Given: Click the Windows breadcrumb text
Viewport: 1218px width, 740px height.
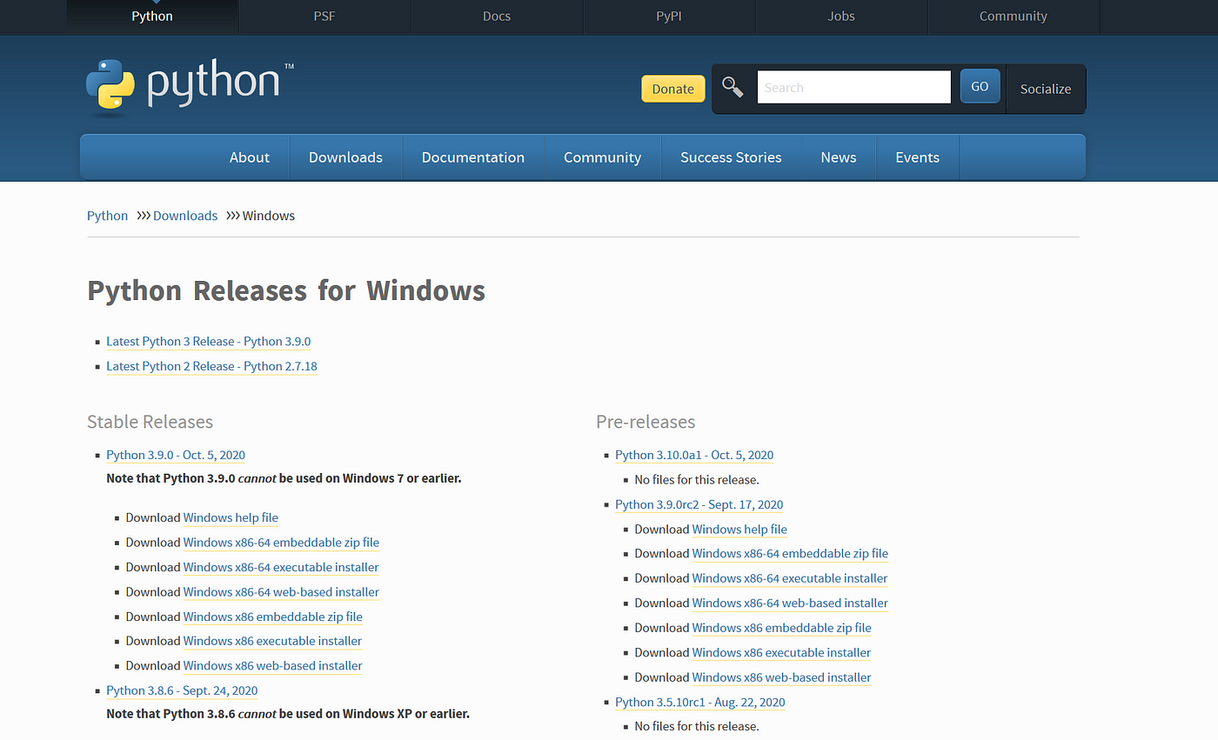Looking at the screenshot, I should (269, 216).
